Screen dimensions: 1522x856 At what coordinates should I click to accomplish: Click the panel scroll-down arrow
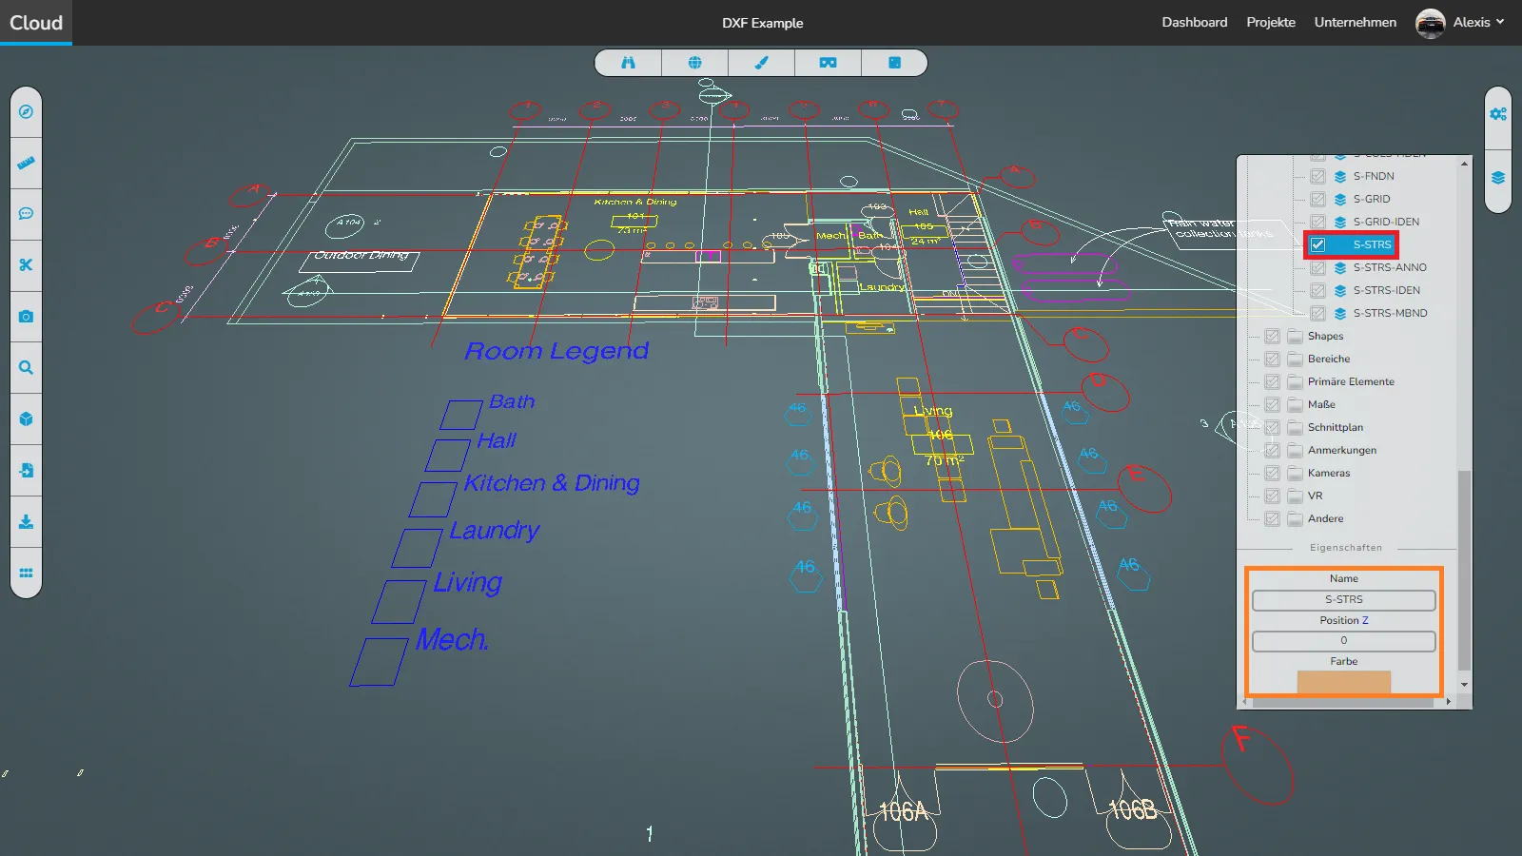[1464, 685]
